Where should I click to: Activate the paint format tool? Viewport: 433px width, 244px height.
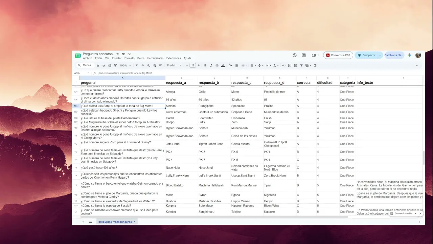click(115, 65)
